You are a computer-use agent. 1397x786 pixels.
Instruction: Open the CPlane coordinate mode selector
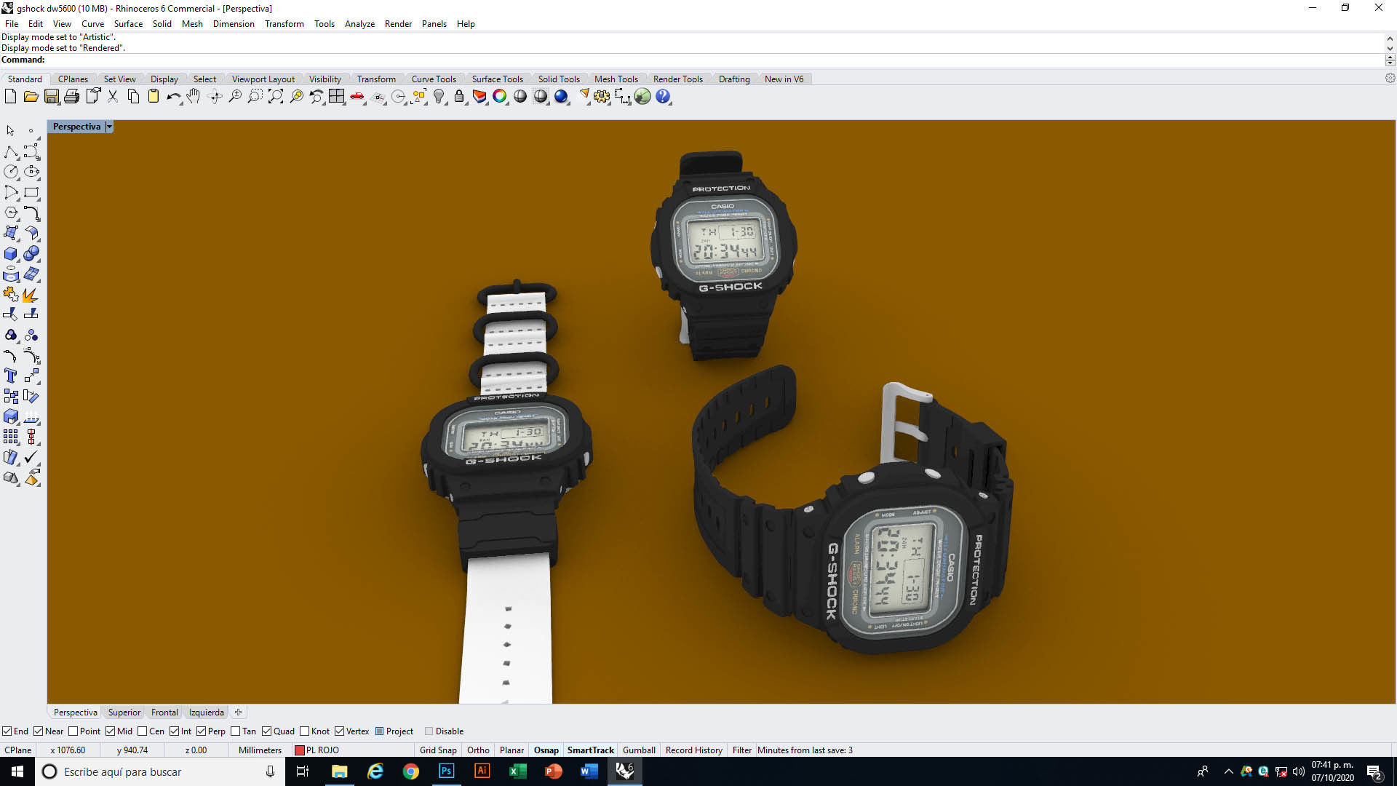pyautogui.click(x=18, y=750)
